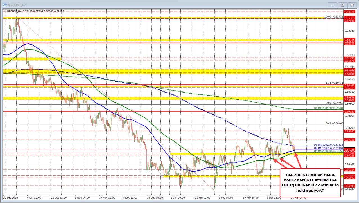Click the 20 Sep 2024 time axis label
The width and height of the screenshot is (359, 203).
pos(11,197)
